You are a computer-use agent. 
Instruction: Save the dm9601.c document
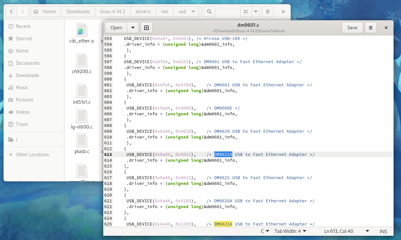[x=352, y=28]
